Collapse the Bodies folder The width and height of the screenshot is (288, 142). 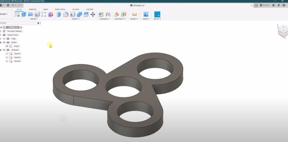(x=1, y=42)
